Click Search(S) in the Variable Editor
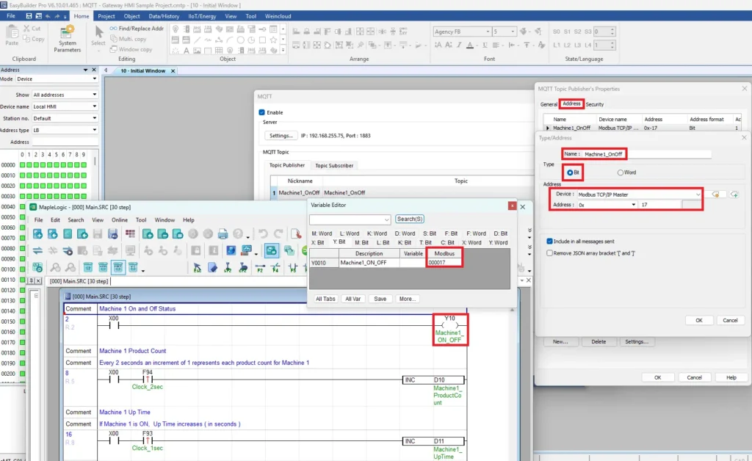 pos(411,219)
